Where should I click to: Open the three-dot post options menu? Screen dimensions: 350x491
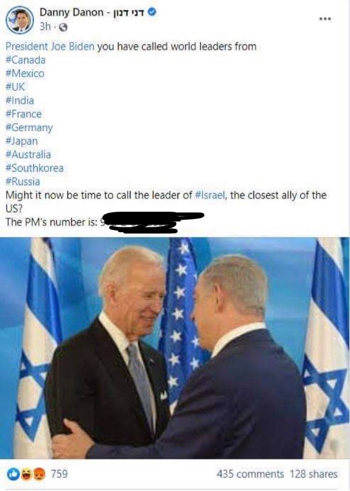325,19
